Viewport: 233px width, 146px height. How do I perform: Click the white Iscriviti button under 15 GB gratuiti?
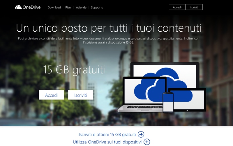tap(81, 95)
